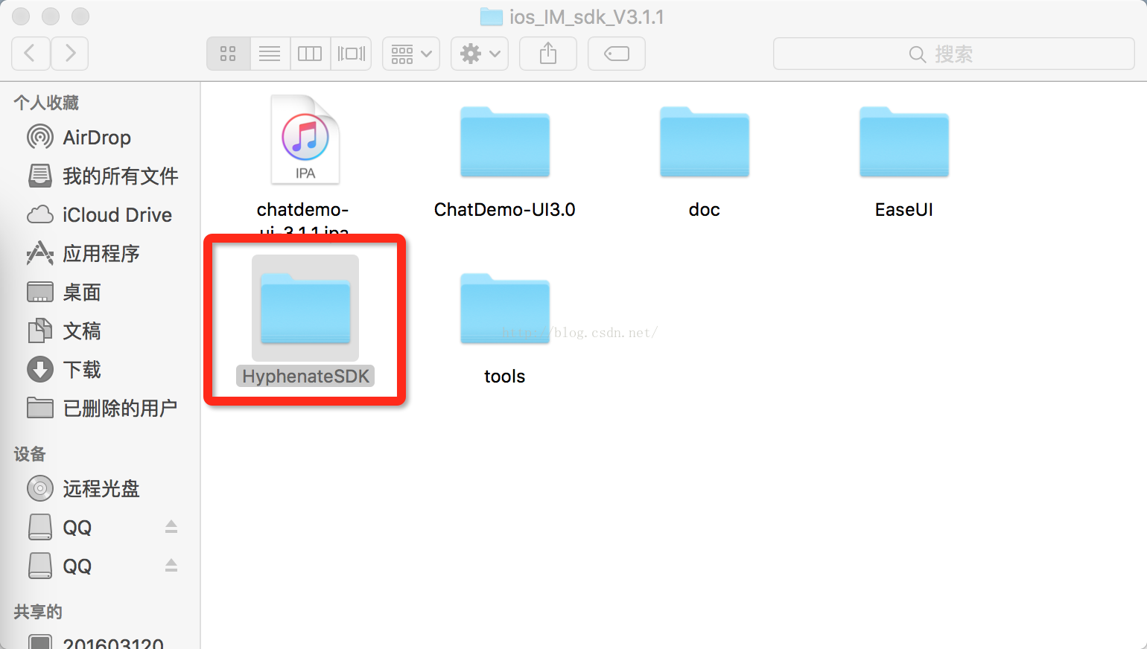Click the HyphenateSDK folder name

point(305,377)
